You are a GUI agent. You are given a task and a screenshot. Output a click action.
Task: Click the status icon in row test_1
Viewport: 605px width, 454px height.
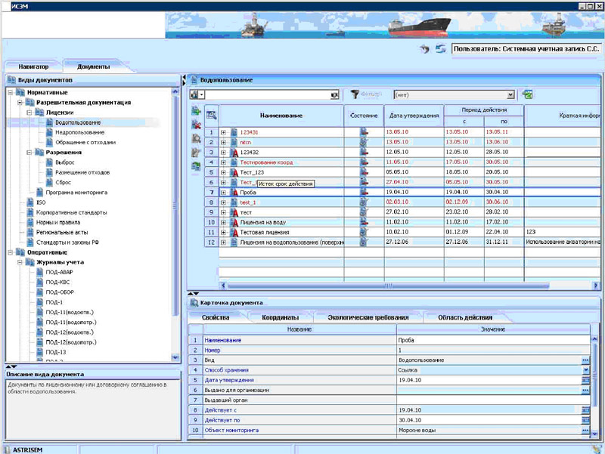pos(364,202)
